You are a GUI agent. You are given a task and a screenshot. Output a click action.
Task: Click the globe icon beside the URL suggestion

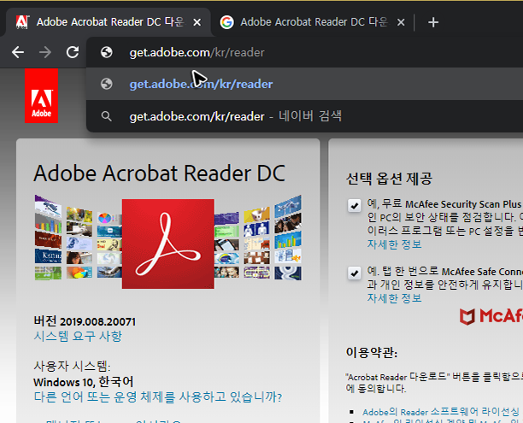107,84
